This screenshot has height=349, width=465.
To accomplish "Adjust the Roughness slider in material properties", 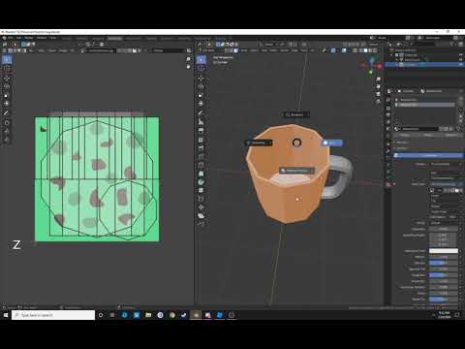I will [x=444, y=275].
